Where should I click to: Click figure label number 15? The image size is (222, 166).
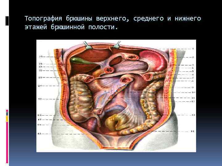(39, 133)
